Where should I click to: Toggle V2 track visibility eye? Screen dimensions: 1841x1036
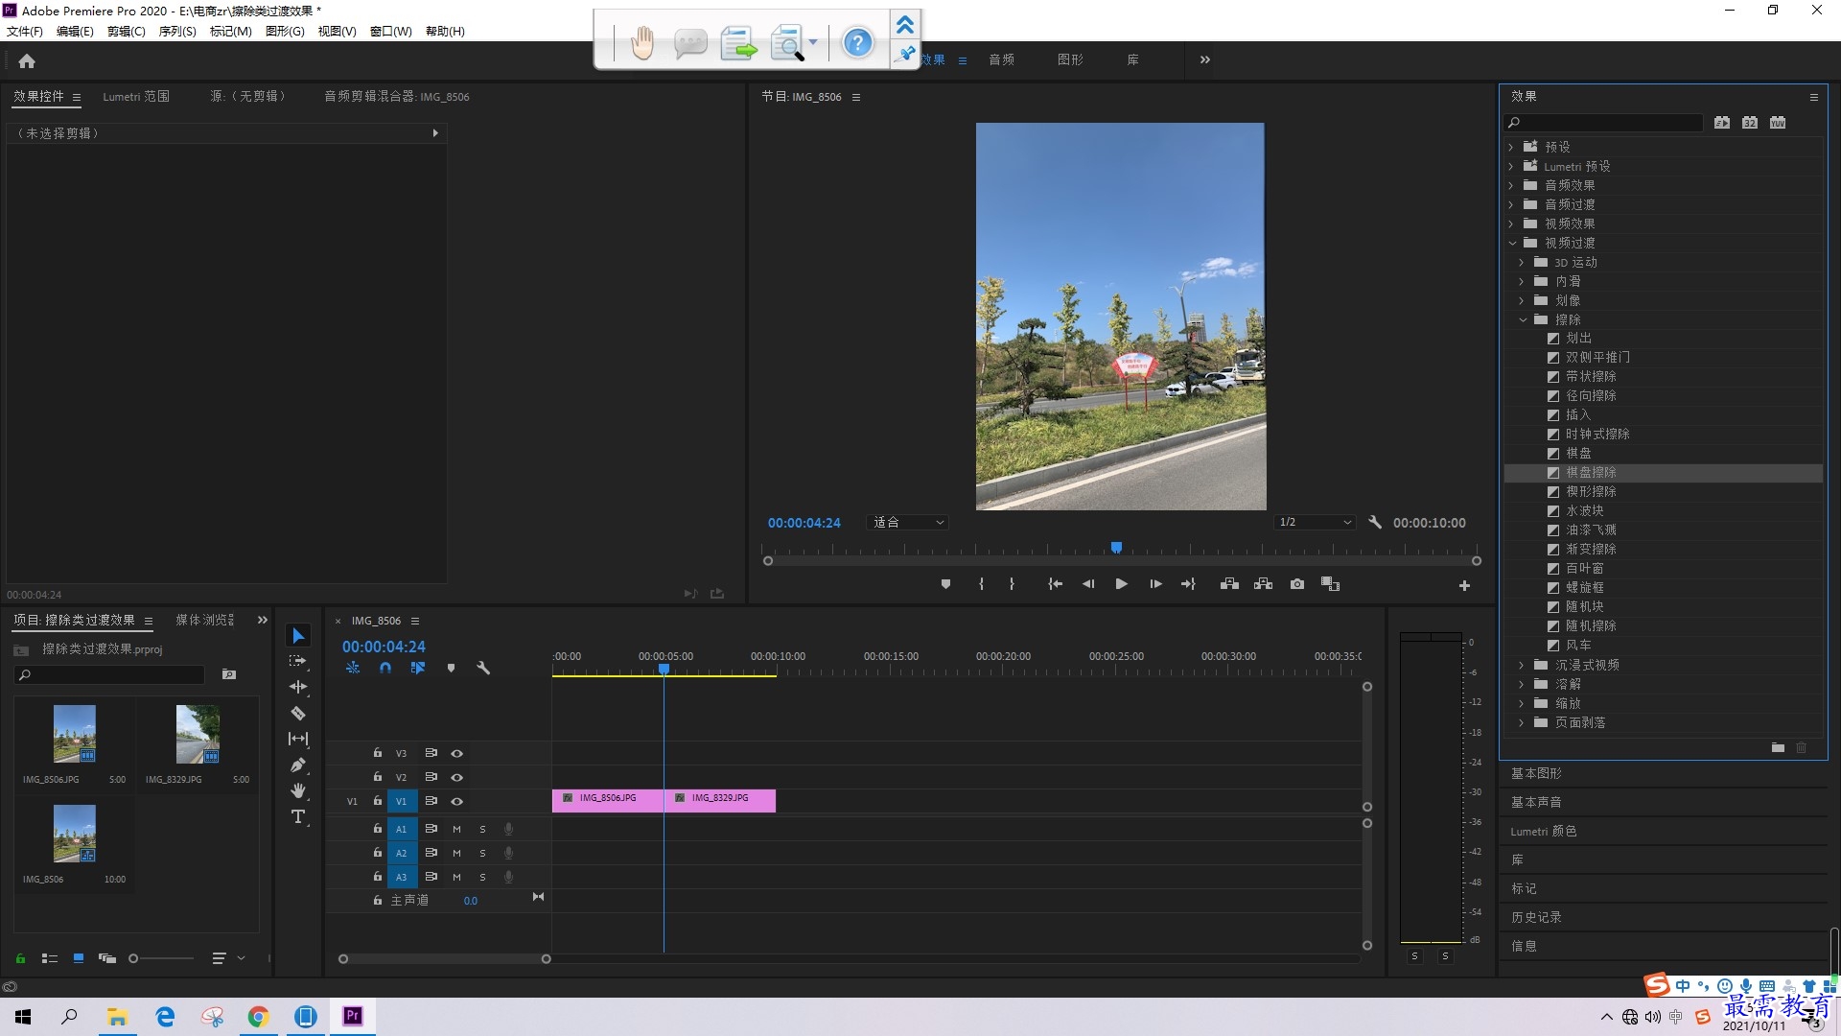pos(457,777)
